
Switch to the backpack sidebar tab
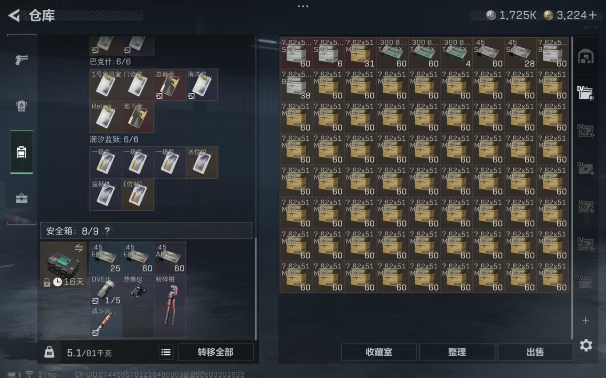tap(21, 106)
